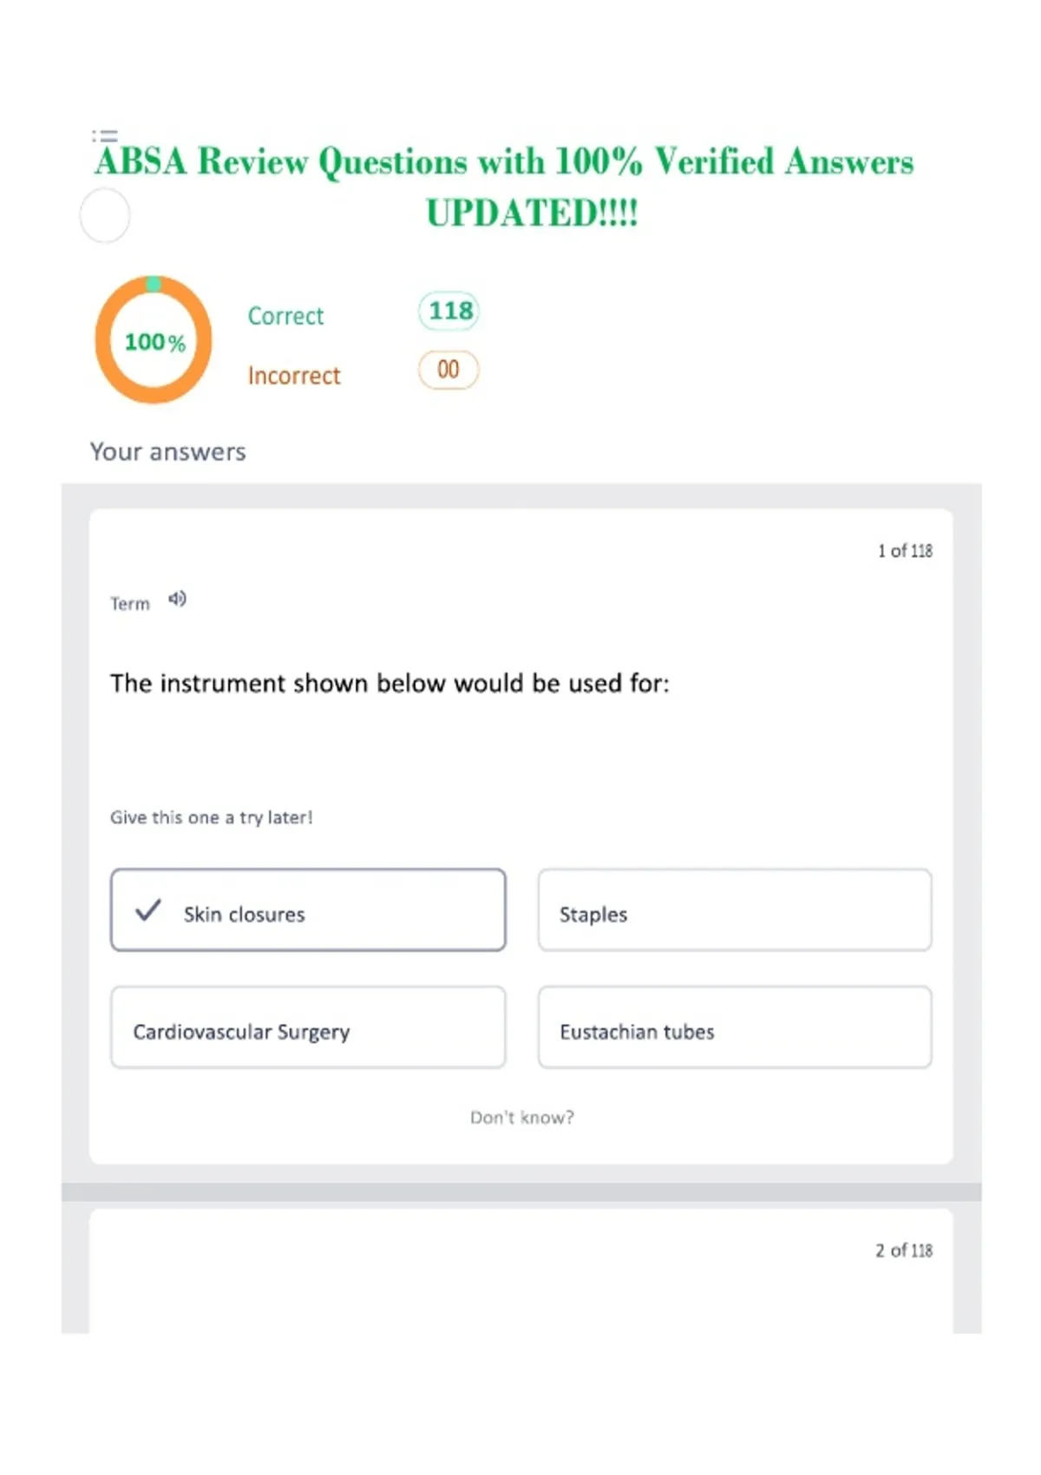Click the 1 of 118 counter

point(905,551)
